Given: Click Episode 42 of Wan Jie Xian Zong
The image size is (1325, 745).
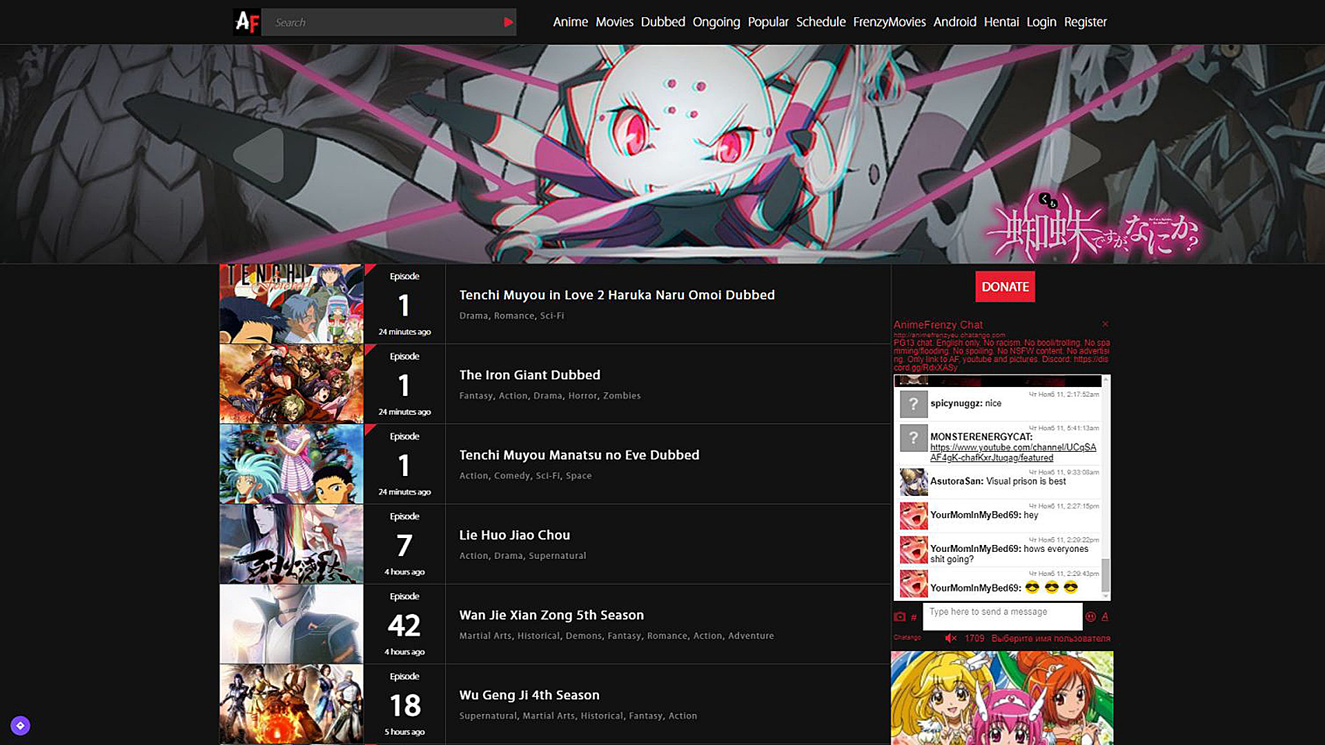Looking at the screenshot, I should pyautogui.click(x=404, y=624).
